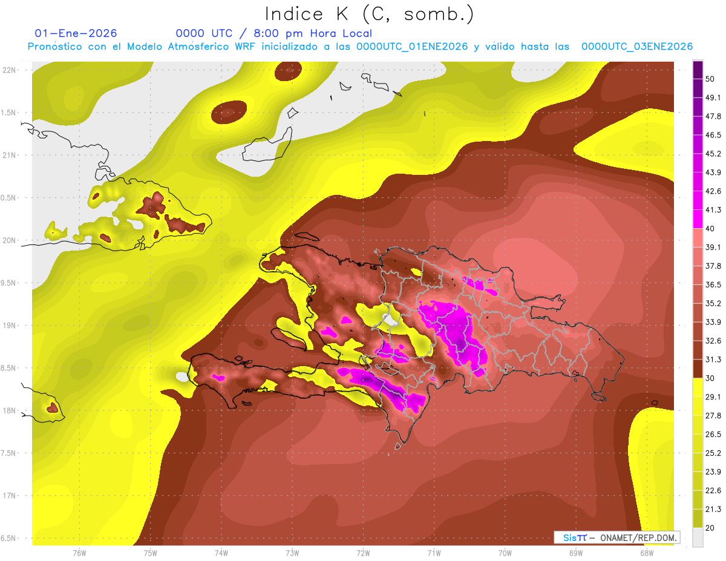Click the legend value '30'
The height and width of the screenshot is (561, 726).
click(710, 378)
